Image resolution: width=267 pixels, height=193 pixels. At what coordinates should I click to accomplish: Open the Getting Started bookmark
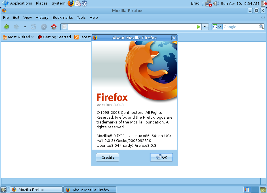click(x=54, y=37)
